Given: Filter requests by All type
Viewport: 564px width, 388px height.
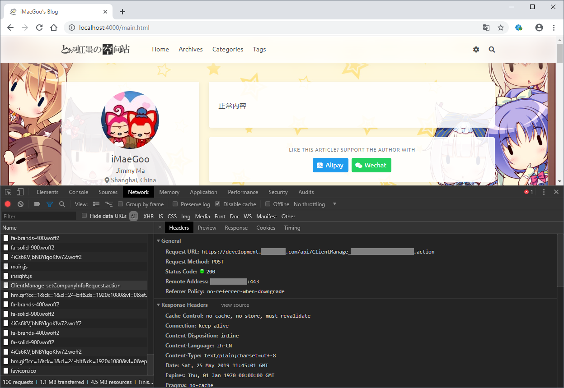Looking at the screenshot, I should [x=134, y=216].
